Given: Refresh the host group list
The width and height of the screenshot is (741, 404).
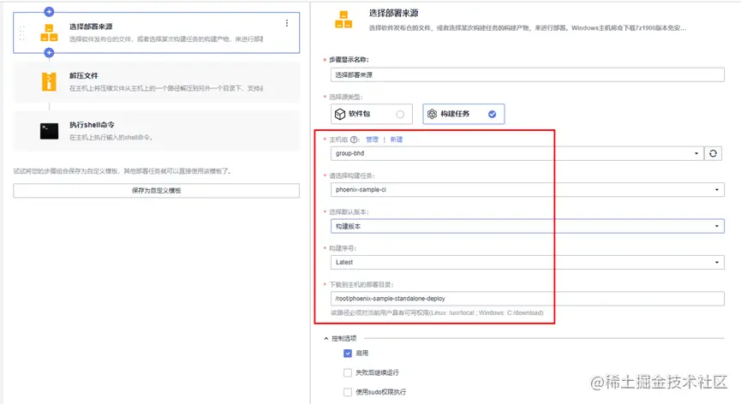Looking at the screenshot, I should (x=713, y=153).
